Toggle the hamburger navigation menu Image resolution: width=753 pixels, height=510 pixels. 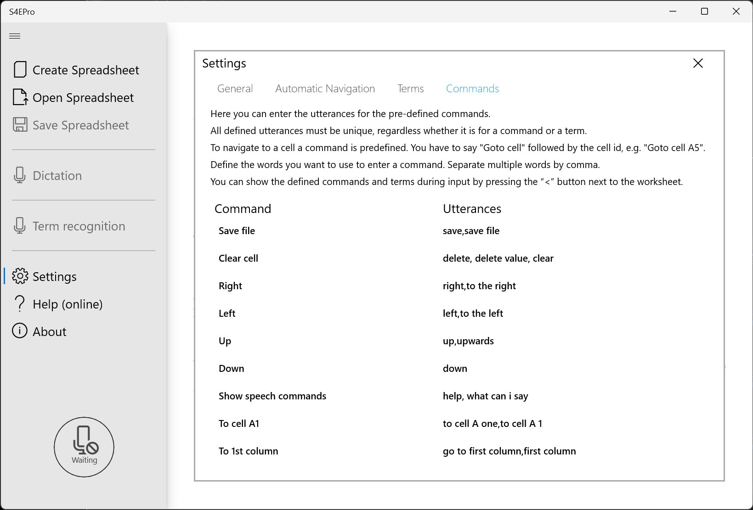[x=15, y=36]
